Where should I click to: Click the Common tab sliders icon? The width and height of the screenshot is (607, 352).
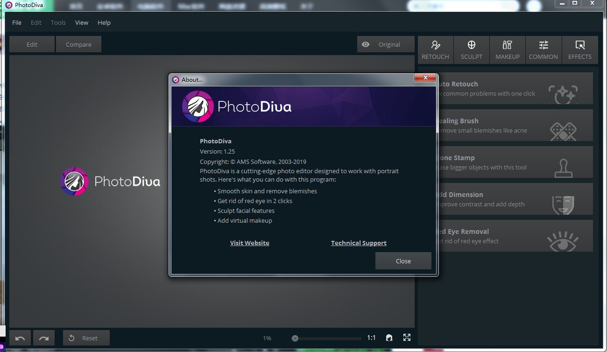tap(543, 45)
